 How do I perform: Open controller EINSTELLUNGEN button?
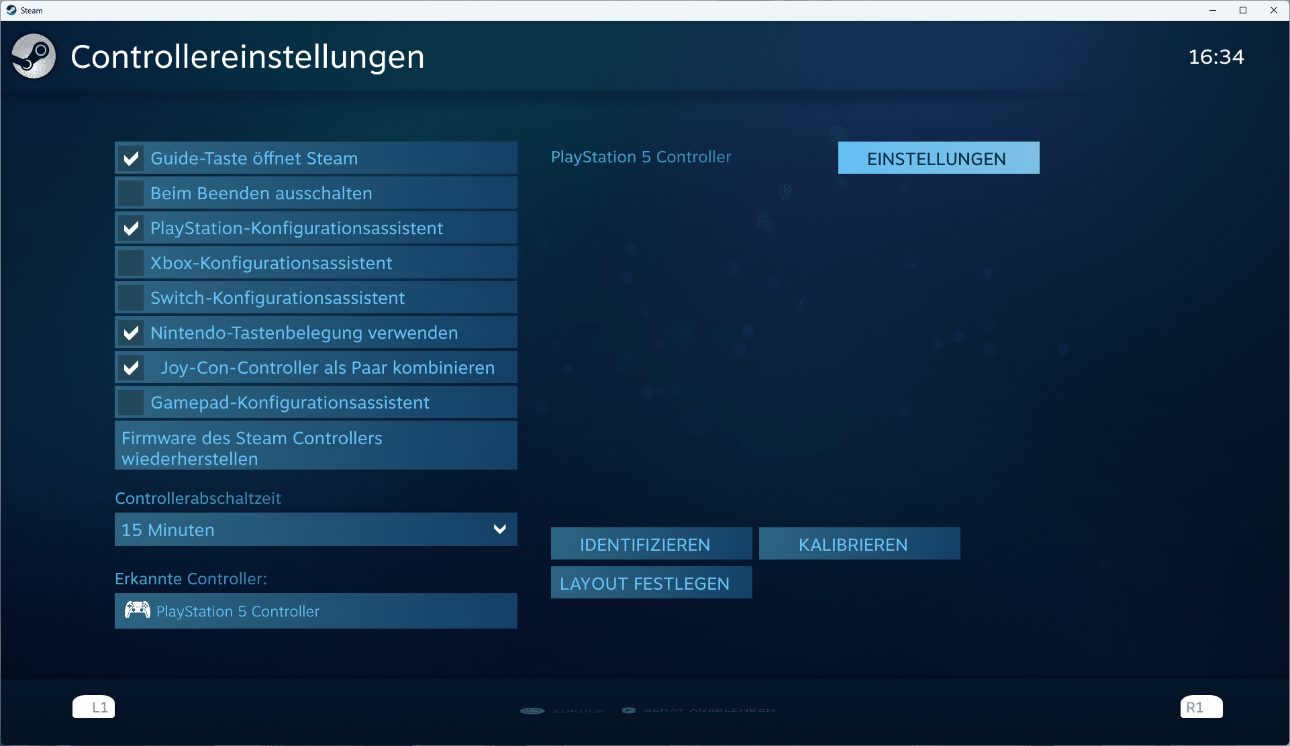938,158
